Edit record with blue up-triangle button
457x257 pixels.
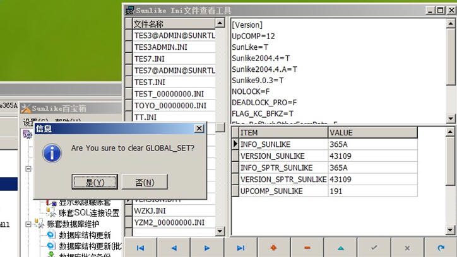341,248
